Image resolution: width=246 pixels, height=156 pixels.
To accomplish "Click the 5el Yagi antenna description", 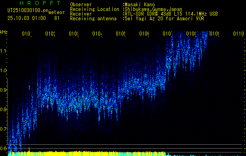I will click(163, 18).
